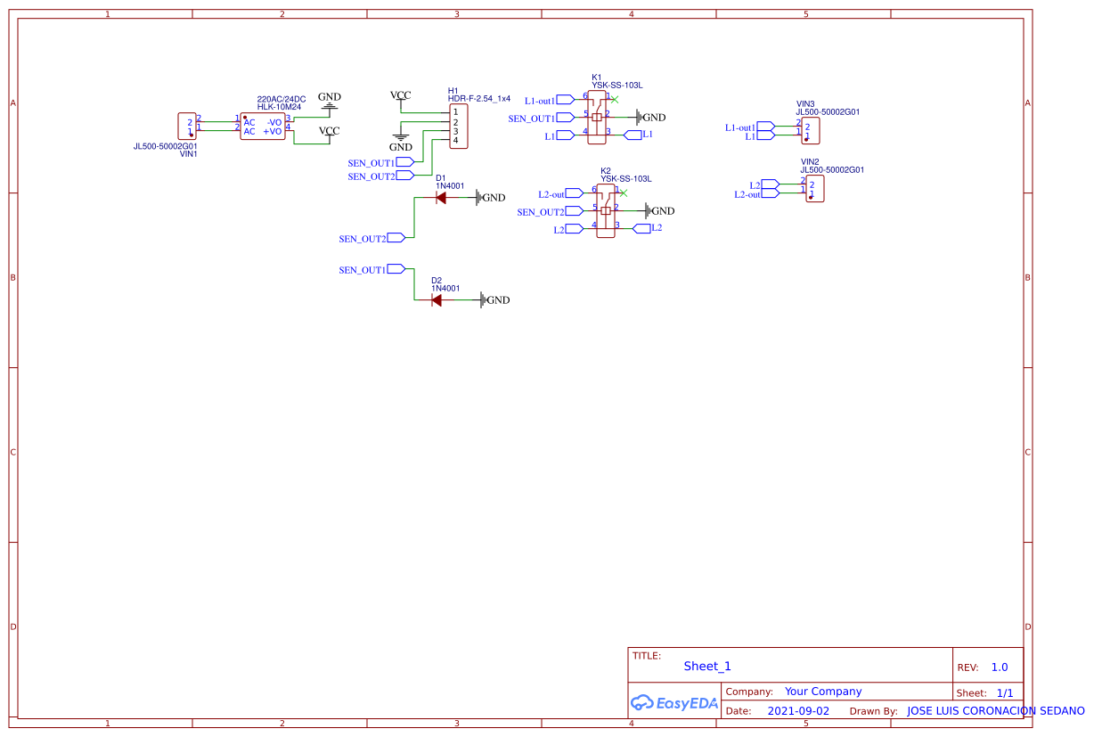Select the HLK-10M24 power module symbol
The height and width of the screenshot is (737, 1102).
coord(264,126)
